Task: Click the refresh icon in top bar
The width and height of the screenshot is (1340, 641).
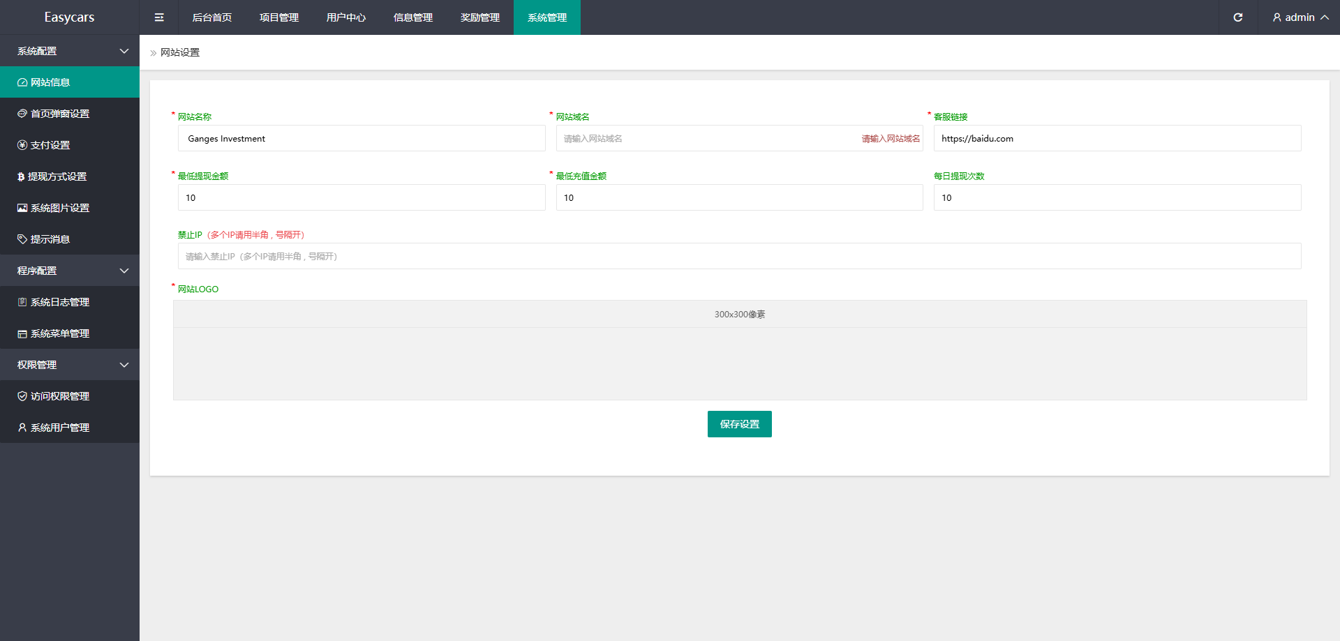Action: [1237, 17]
